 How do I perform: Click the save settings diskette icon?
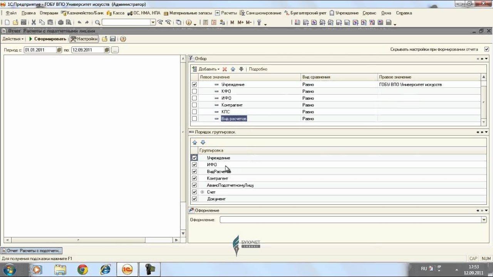[113, 39]
